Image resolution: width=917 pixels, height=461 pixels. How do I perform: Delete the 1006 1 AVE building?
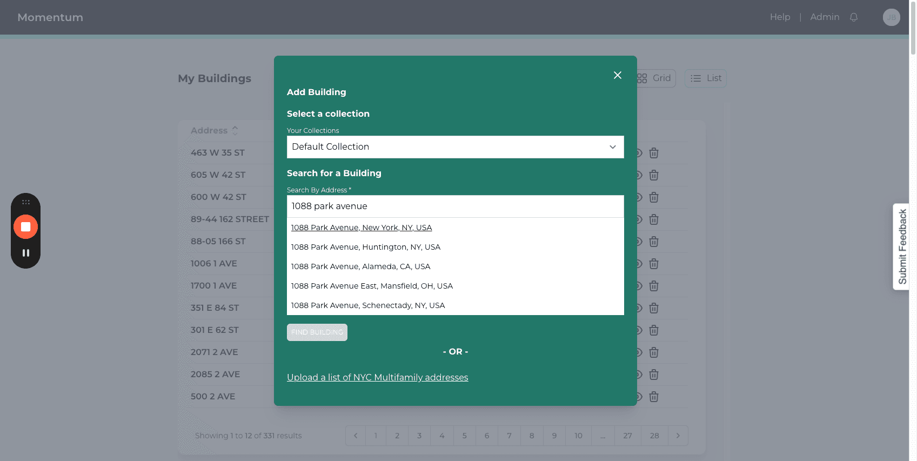click(654, 264)
